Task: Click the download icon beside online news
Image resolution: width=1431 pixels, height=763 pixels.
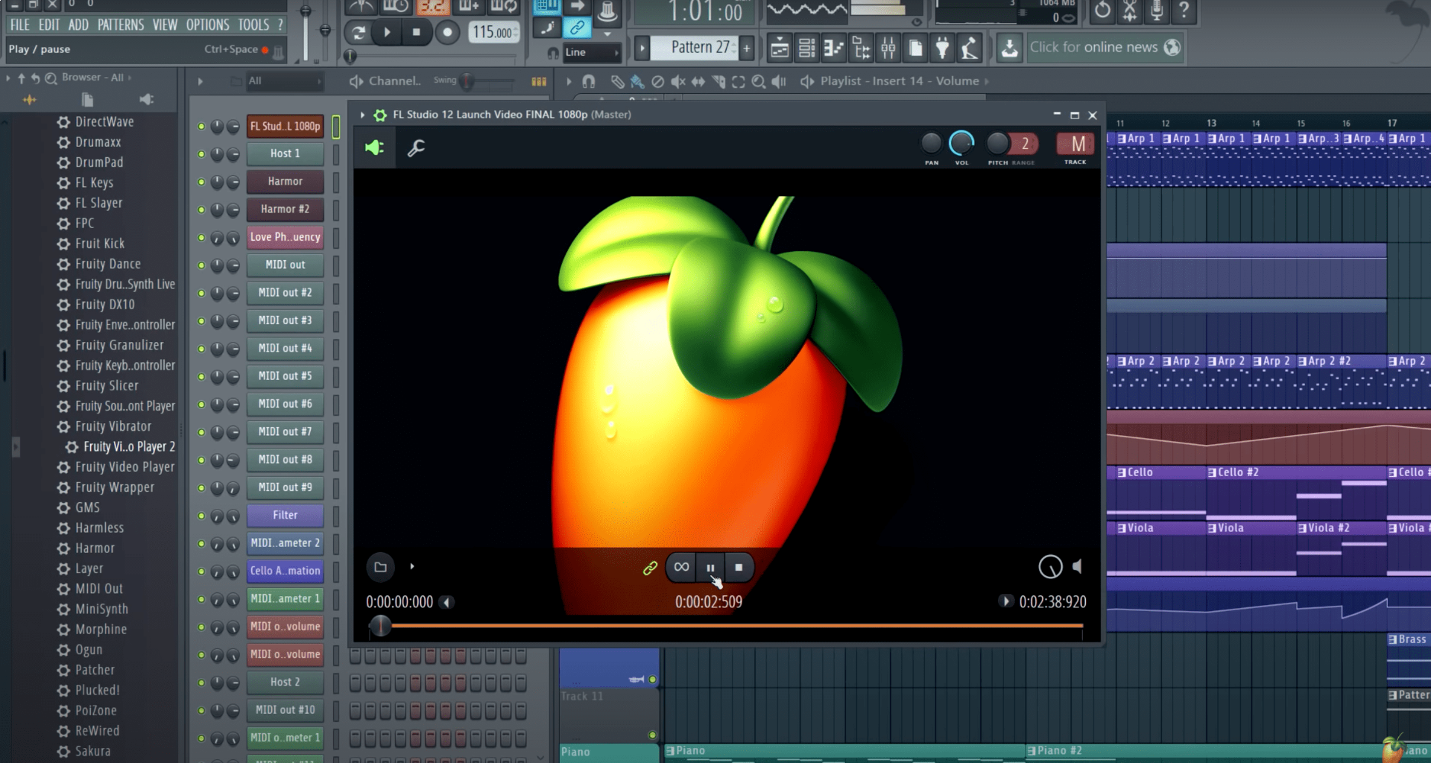Action: (x=1009, y=48)
